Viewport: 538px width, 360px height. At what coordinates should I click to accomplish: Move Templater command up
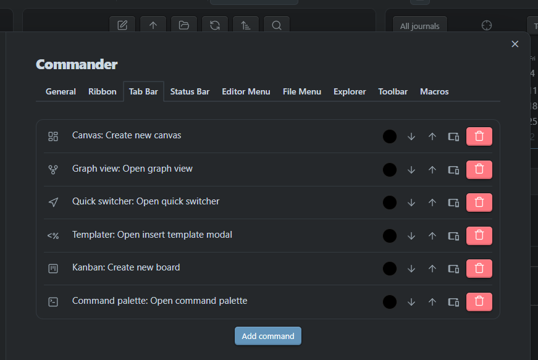432,235
